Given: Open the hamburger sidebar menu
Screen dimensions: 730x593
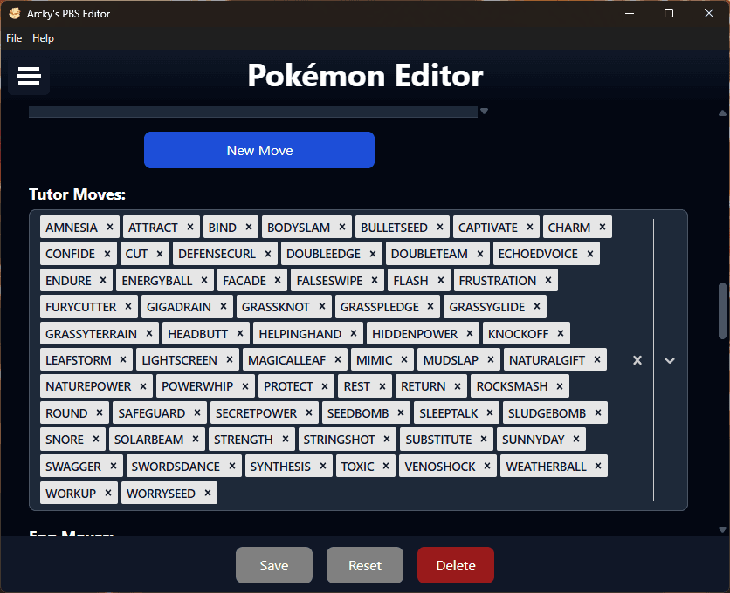Looking at the screenshot, I should point(29,77).
